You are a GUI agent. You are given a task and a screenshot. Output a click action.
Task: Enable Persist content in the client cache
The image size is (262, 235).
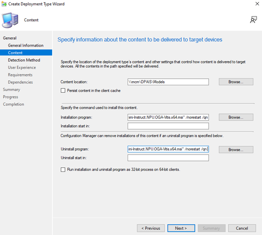[63, 90]
